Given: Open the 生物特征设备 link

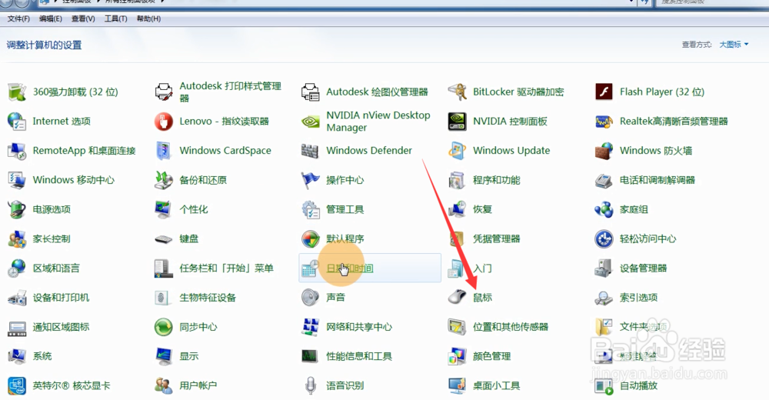Looking at the screenshot, I should tap(208, 298).
